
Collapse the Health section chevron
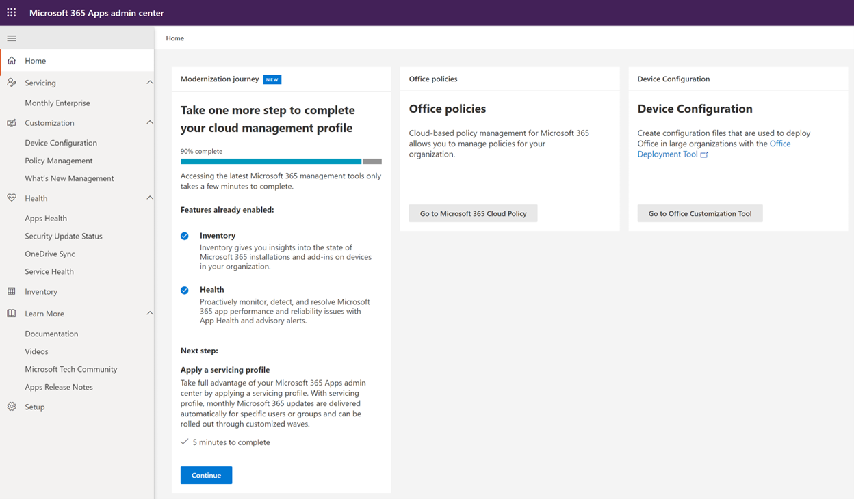coord(150,198)
